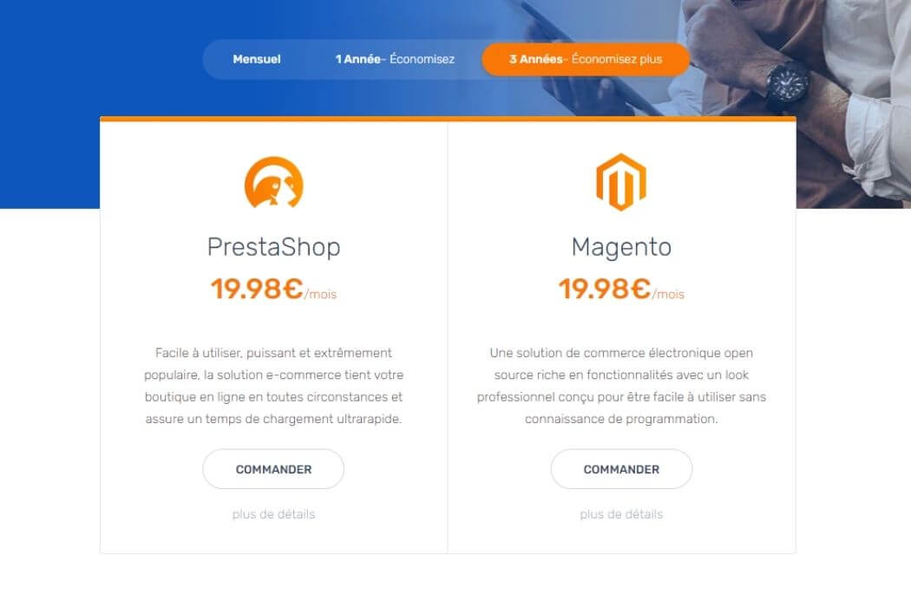Screen dimensions: 911x607
Task: Open the PrestaShop plan title
Action: point(273,247)
